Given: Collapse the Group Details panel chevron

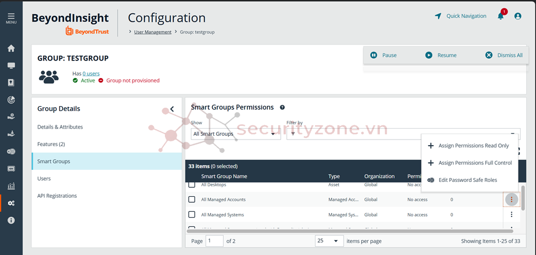Looking at the screenshot, I should pyautogui.click(x=172, y=109).
